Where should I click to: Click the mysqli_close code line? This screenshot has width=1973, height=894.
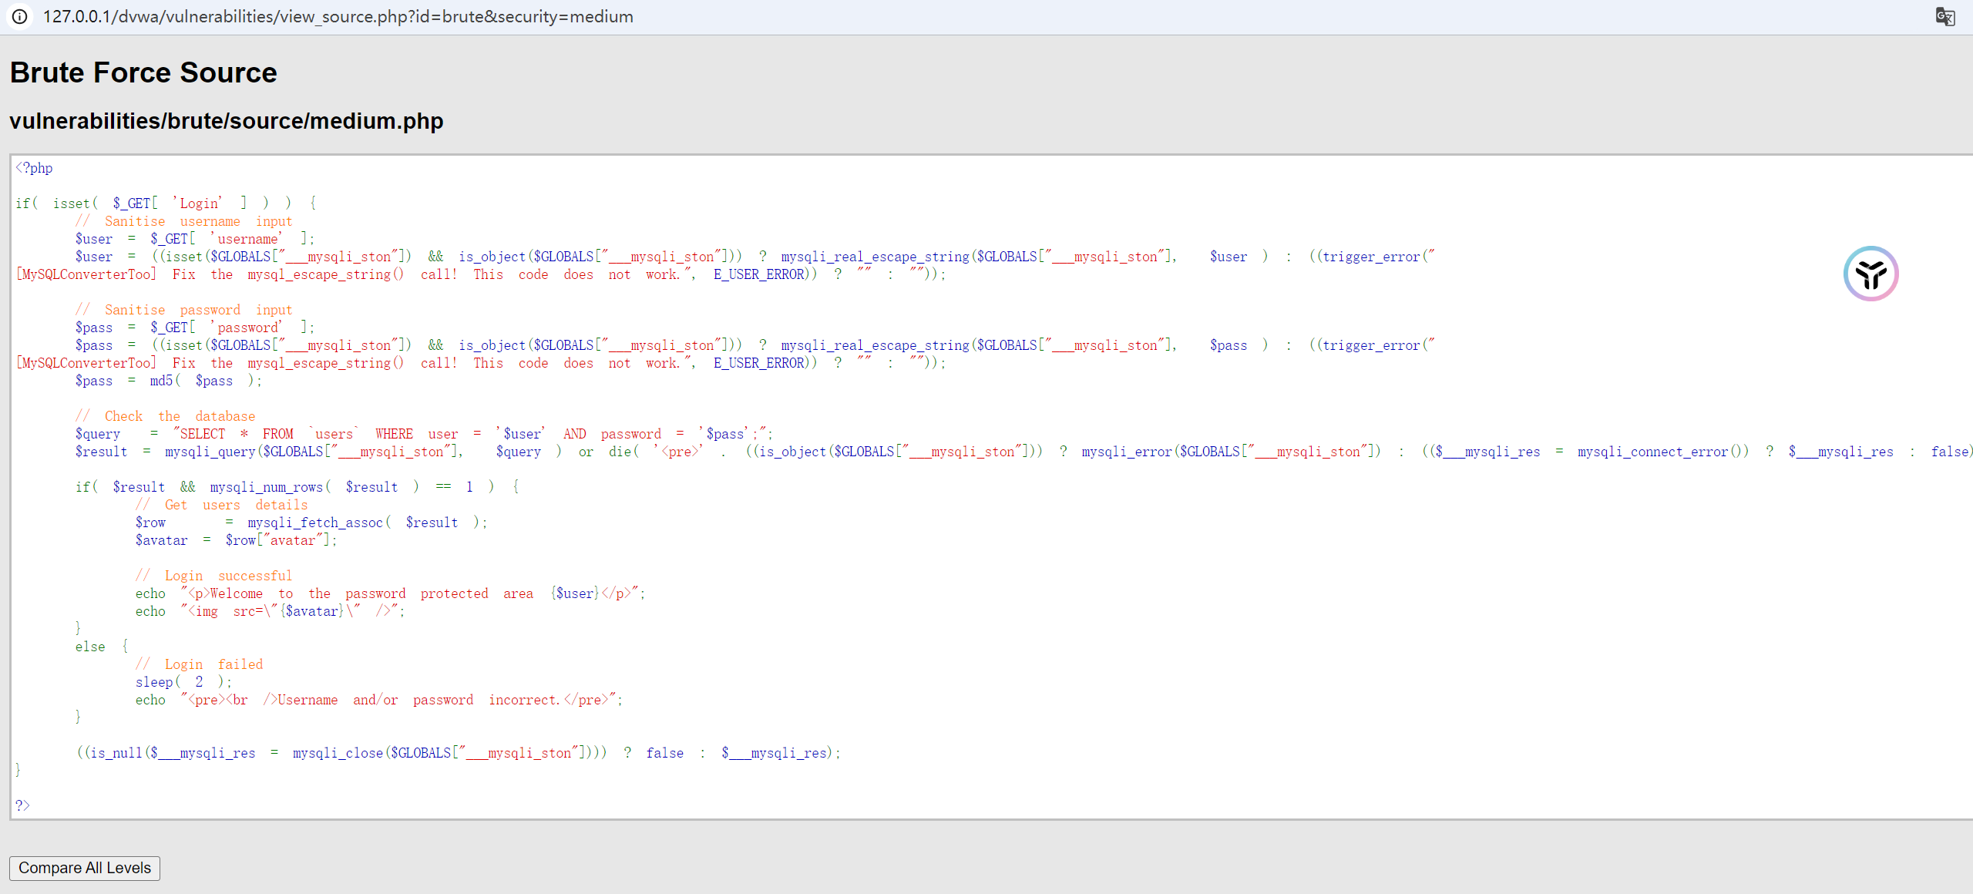pyautogui.click(x=458, y=753)
